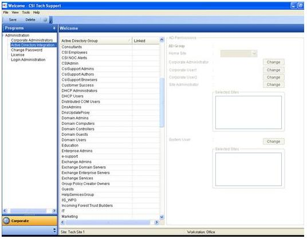307x239 pixels.
Task: Click the Selected Sites list under System User
Action: click(x=249, y=169)
